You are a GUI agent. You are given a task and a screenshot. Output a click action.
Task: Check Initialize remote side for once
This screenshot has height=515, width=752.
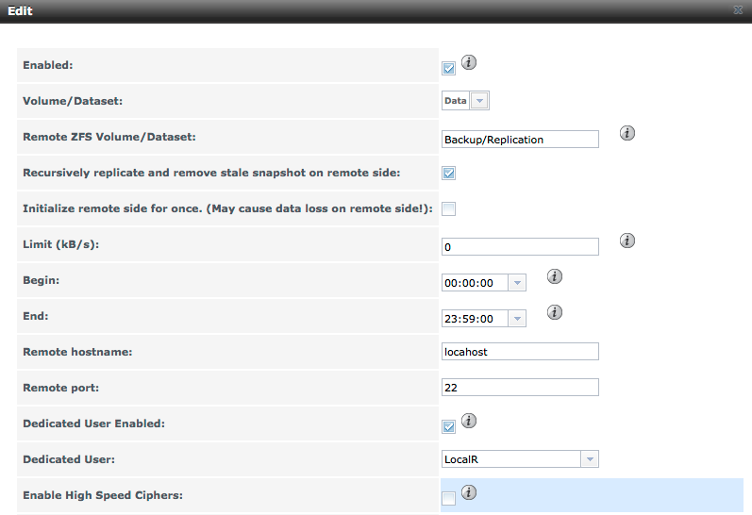point(448,208)
